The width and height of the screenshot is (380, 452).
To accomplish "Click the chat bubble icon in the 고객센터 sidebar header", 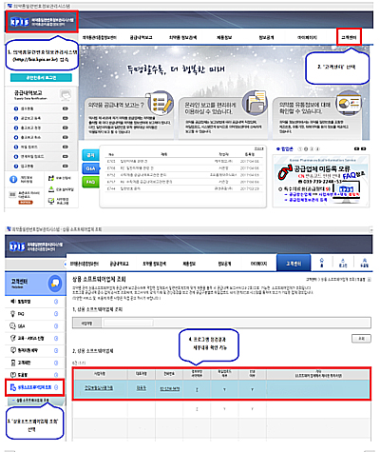I will click(x=55, y=284).
